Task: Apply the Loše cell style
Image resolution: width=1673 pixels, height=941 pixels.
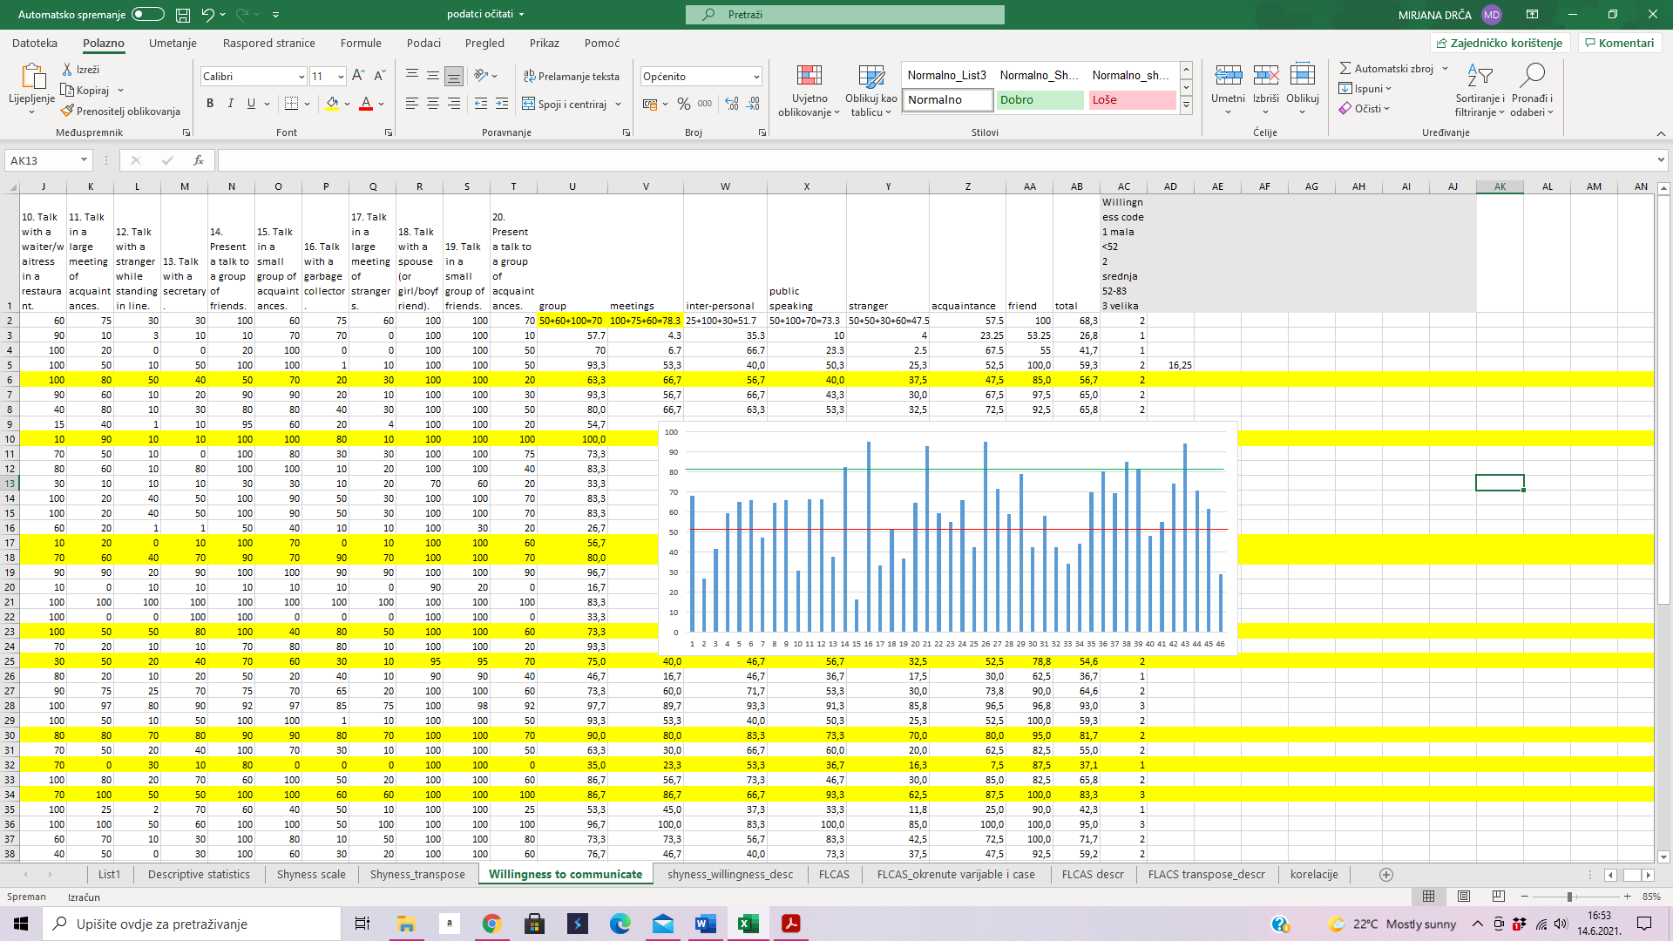Action: pyautogui.click(x=1132, y=100)
